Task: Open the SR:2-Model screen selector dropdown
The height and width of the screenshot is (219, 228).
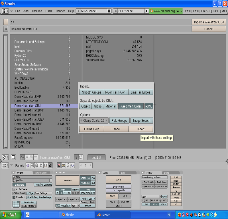Action: click(78, 11)
